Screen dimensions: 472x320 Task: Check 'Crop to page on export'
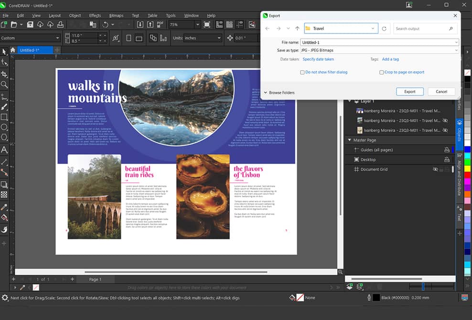coord(381,73)
